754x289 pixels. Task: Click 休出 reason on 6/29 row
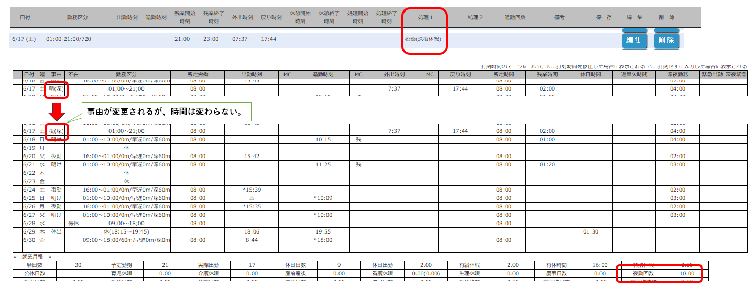click(x=56, y=231)
